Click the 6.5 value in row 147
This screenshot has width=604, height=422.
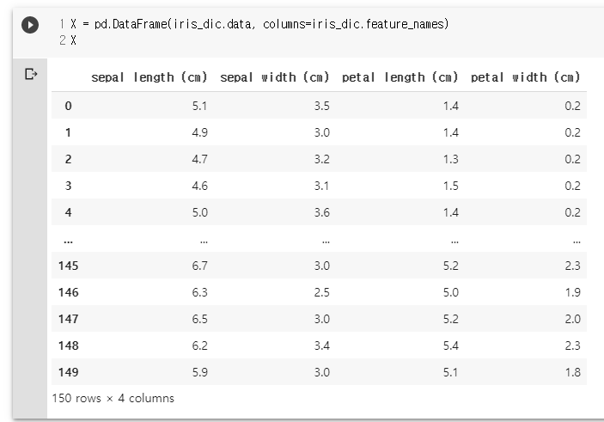tap(199, 319)
